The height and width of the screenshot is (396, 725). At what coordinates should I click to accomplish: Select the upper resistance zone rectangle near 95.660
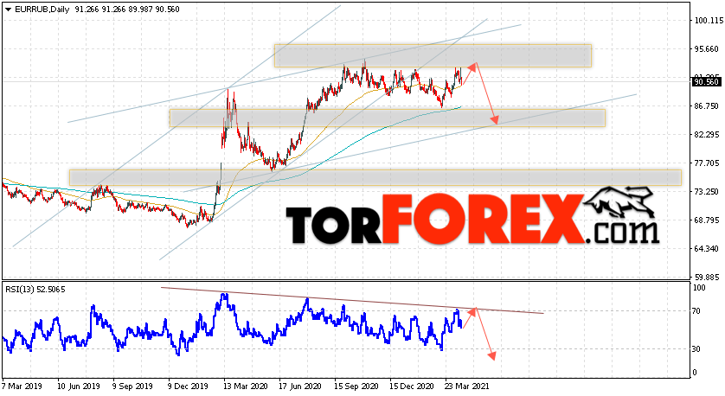[433, 56]
